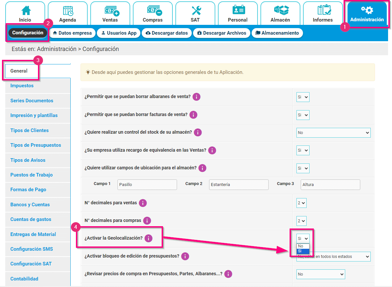
Task: Click inside the Campo 1 Pasillo field
Action: 147,184
